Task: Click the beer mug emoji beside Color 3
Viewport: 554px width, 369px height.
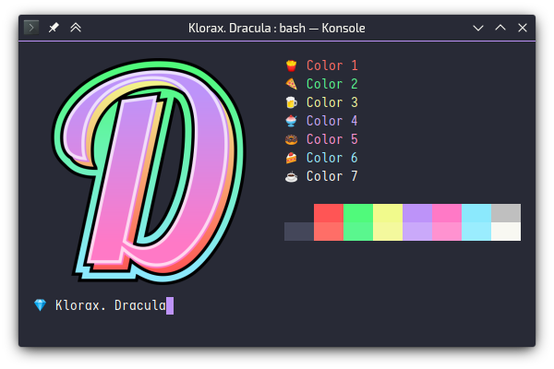Action: tap(291, 102)
